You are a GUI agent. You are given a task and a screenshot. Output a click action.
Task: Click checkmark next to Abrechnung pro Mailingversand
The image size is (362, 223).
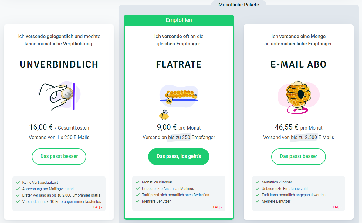pos(18,189)
